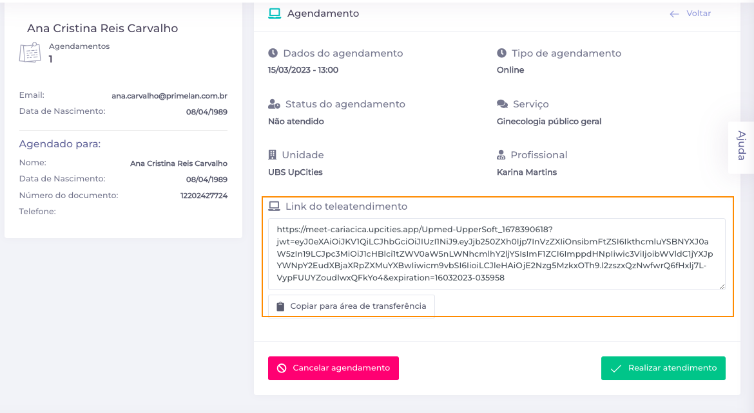
Task: Click the laptop icon beside Link do teleatendimento
Action: click(274, 206)
